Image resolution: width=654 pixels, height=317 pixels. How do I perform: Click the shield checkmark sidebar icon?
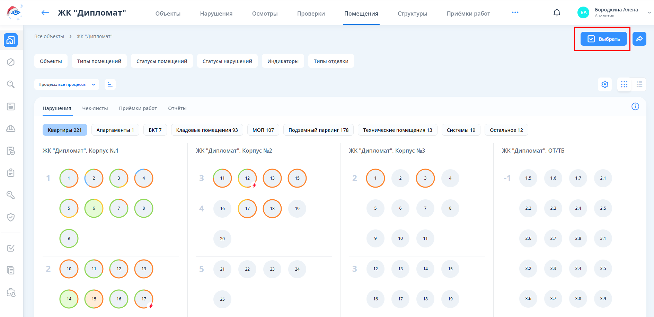point(11,217)
